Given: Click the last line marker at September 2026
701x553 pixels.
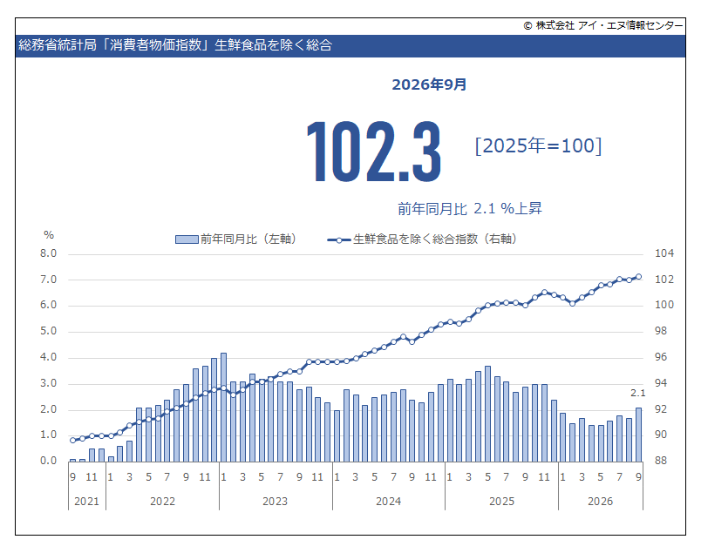Looking at the screenshot, I should [638, 277].
